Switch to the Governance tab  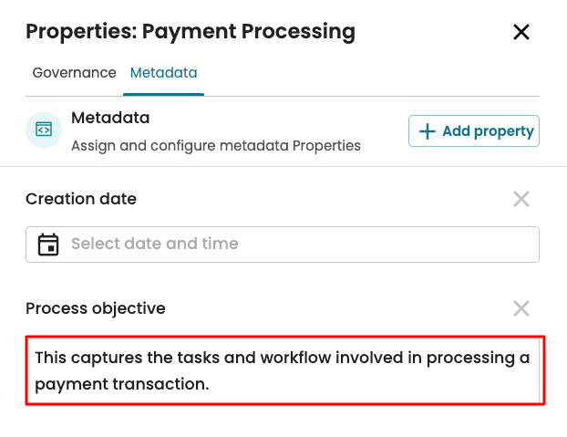pos(74,73)
